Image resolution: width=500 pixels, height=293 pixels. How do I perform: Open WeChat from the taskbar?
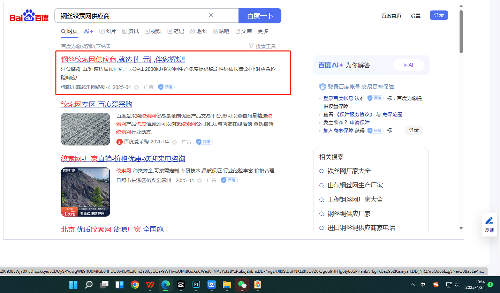click(242, 285)
